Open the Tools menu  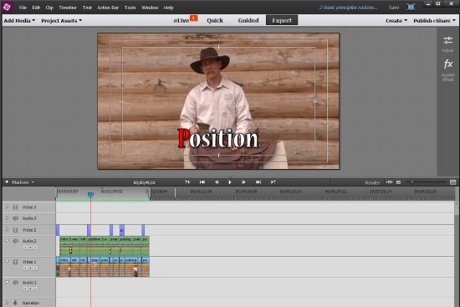point(130,8)
